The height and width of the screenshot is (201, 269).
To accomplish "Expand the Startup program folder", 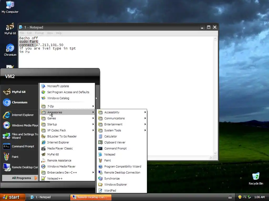I will [67, 124].
